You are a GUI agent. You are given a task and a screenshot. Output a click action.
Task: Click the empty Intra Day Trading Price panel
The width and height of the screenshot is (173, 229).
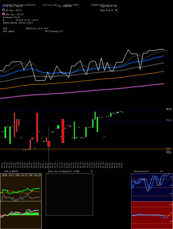[69, 194]
